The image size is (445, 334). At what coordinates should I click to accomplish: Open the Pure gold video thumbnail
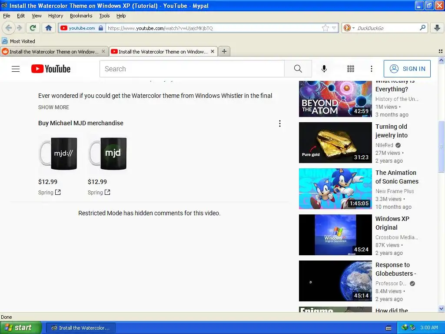coord(335,143)
